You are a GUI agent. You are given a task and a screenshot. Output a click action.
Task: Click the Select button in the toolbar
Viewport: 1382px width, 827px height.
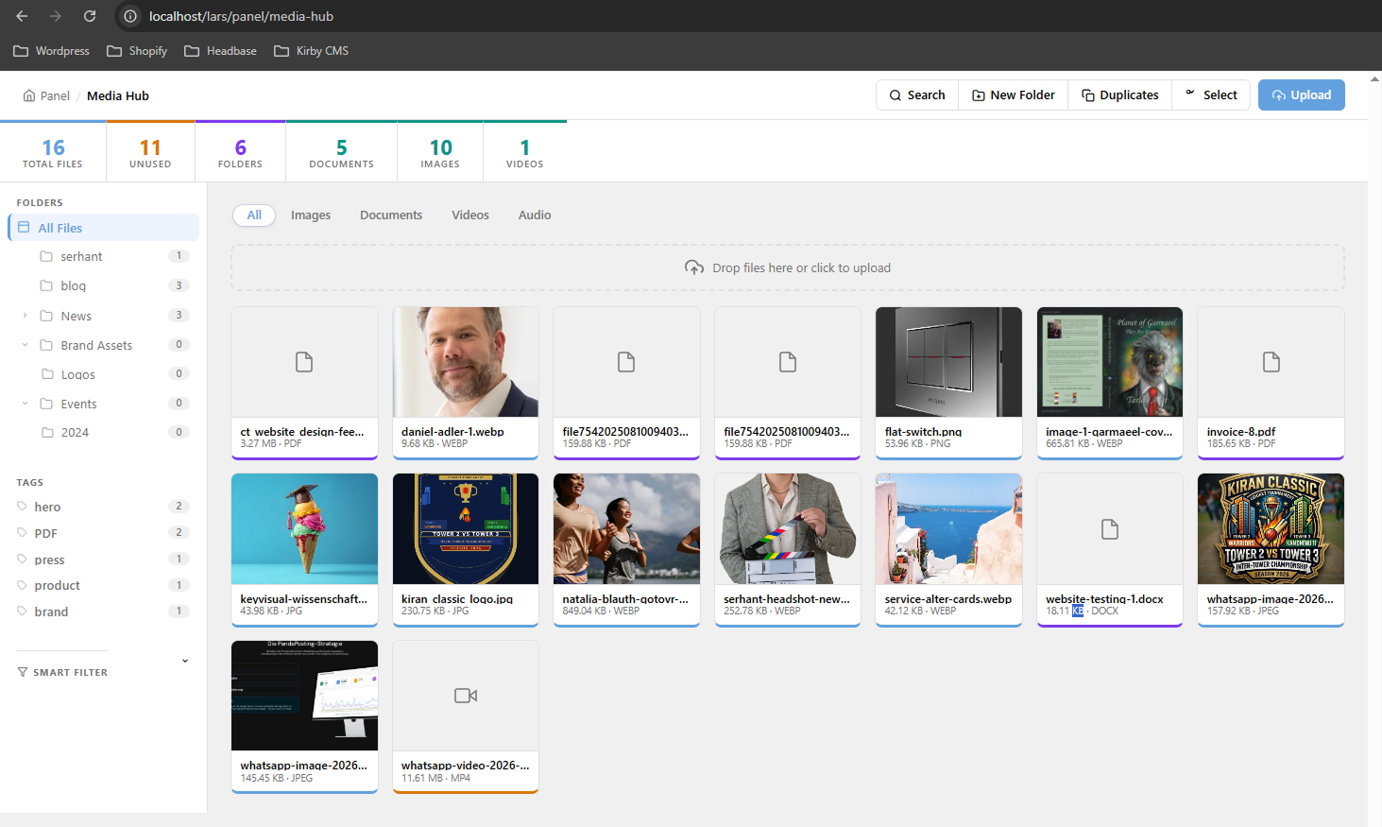(x=1211, y=95)
